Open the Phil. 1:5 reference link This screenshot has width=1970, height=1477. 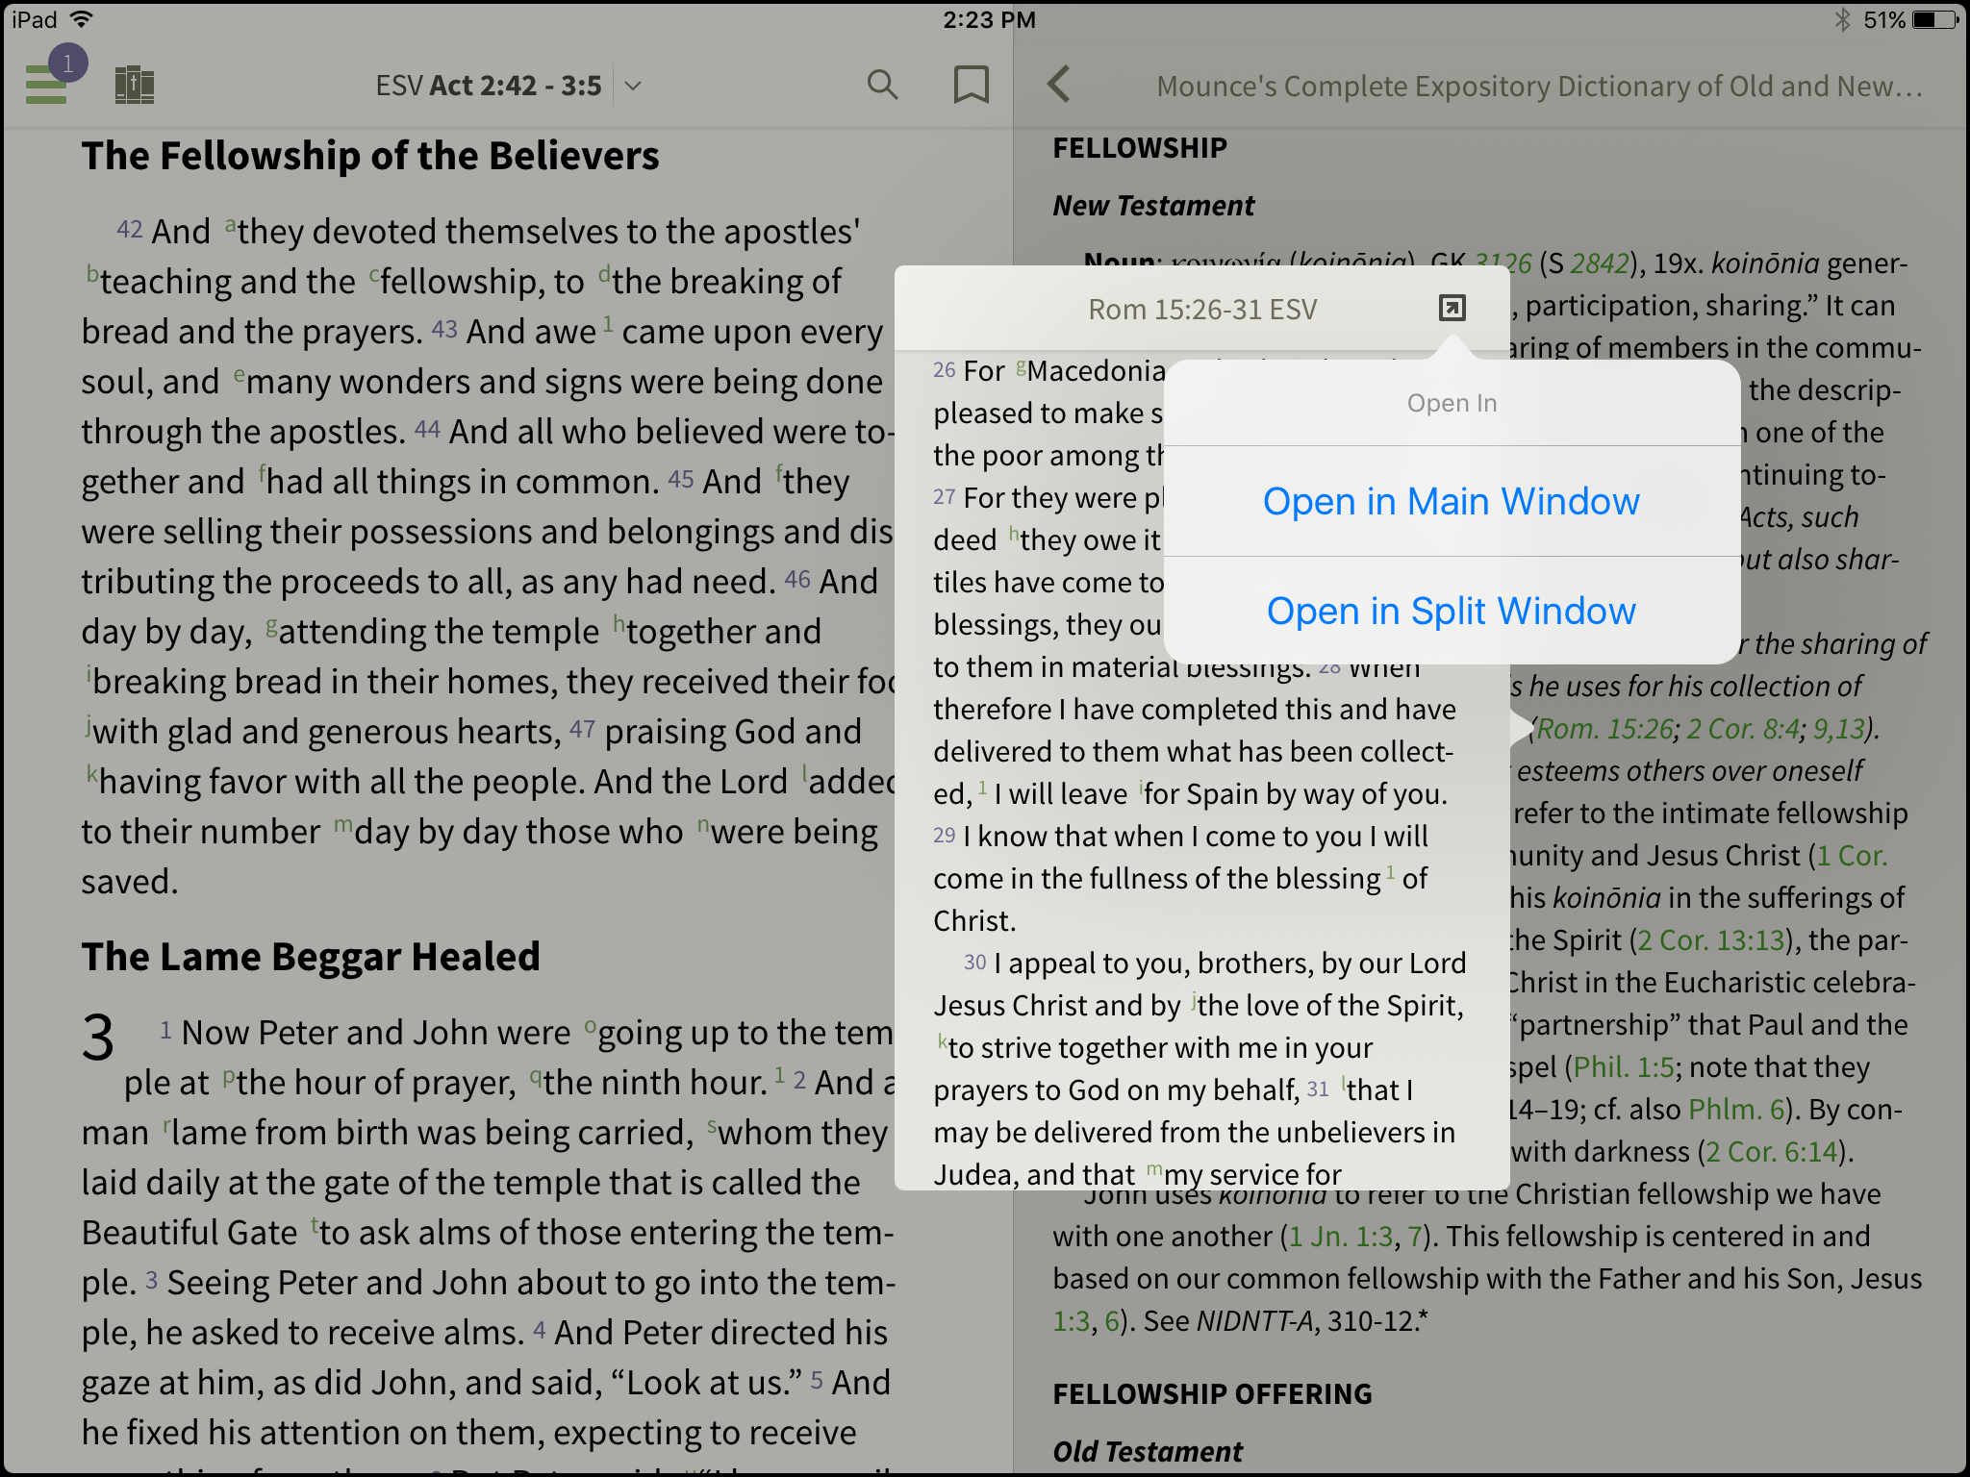point(1624,1067)
